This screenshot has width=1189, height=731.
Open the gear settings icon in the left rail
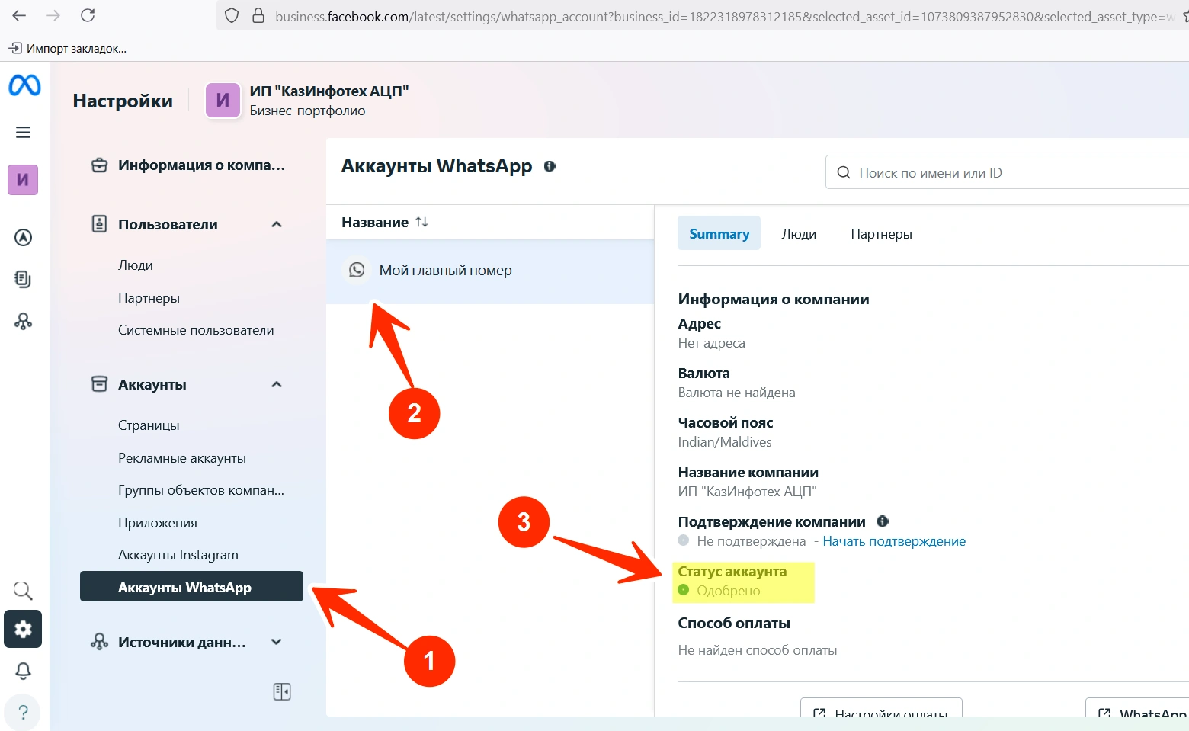click(23, 629)
